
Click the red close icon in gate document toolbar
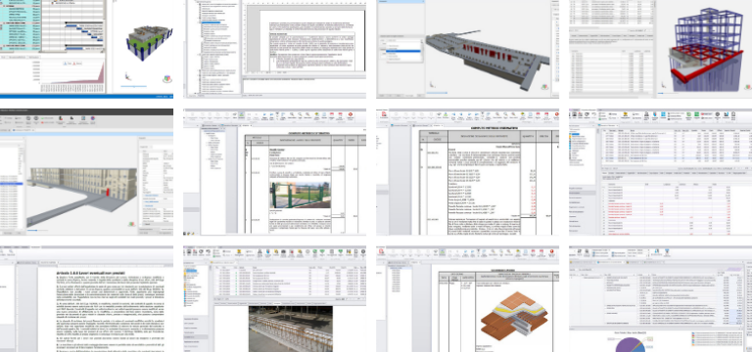coord(351,115)
